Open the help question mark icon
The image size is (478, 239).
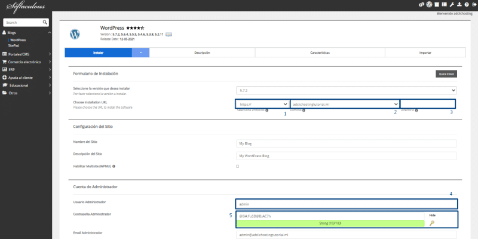pyautogui.click(x=467, y=5)
